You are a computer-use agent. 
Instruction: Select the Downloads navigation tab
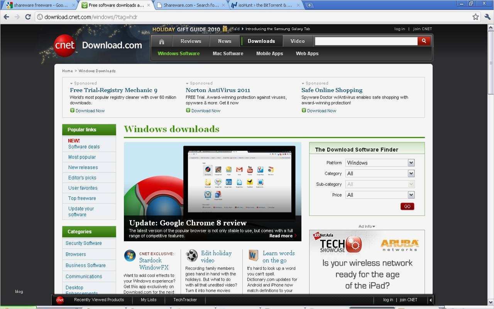[x=261, y=41]
